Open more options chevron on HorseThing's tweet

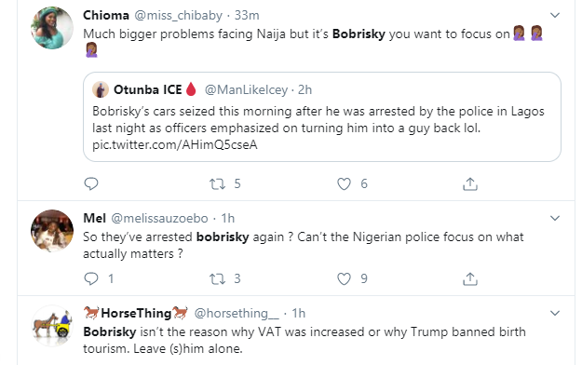[x=555, y=313]
